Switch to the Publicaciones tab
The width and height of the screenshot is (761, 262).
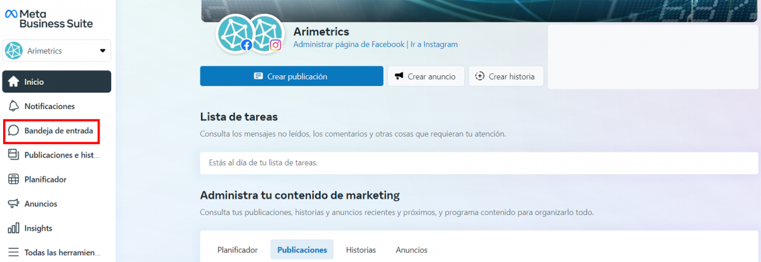302,250
